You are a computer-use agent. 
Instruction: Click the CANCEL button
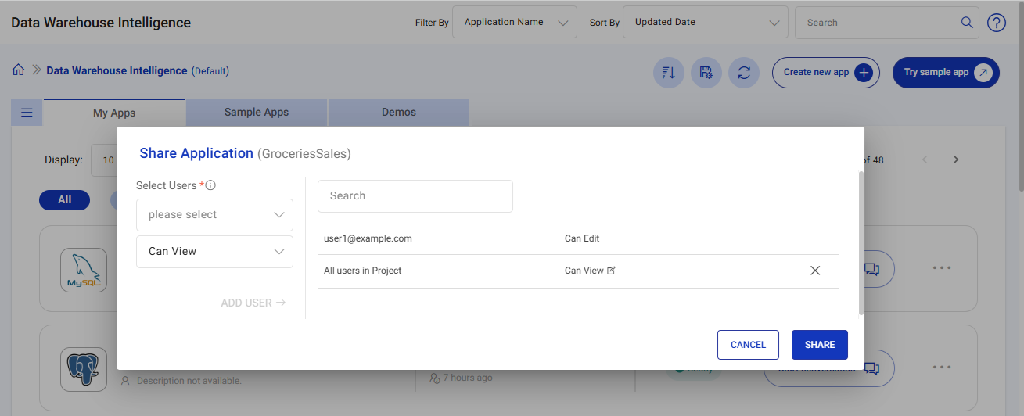click(x=748, y=345)
